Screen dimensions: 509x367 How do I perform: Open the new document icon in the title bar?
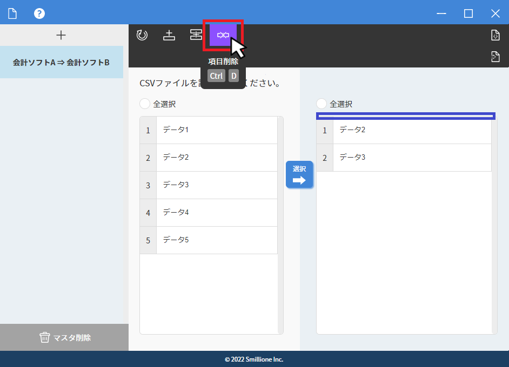pyautogui.click(x=12, y=13)
